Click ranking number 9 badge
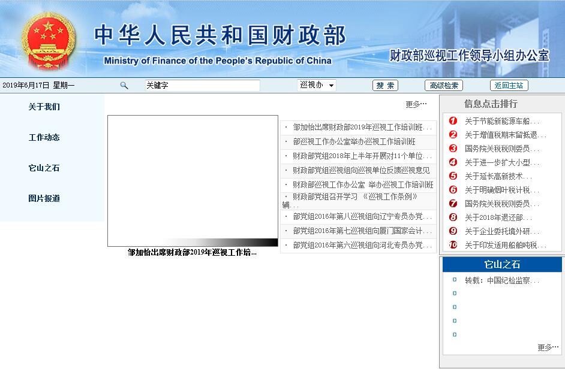 point(453,231)
